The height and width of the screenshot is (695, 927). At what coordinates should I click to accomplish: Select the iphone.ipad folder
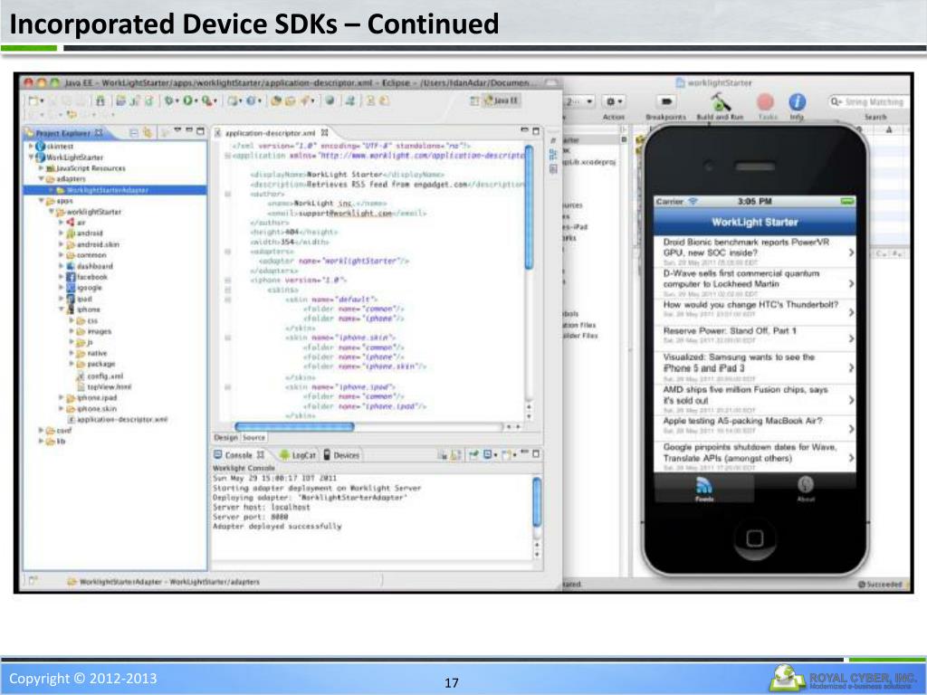click(91, 397)
